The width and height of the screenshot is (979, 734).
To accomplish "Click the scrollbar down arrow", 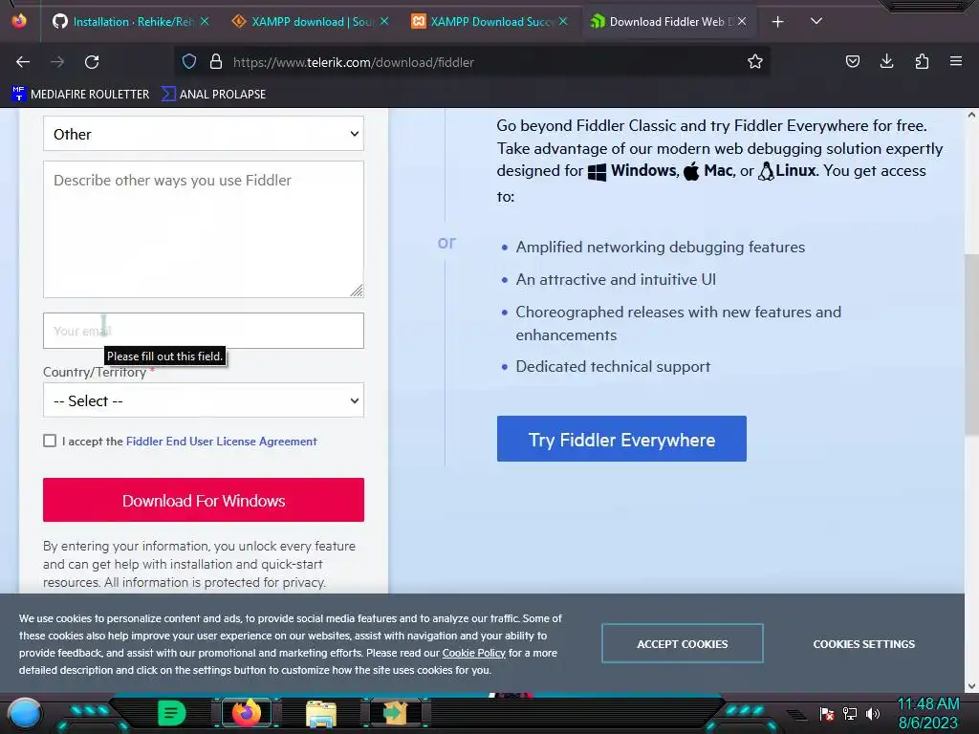I will coord(971,686).
